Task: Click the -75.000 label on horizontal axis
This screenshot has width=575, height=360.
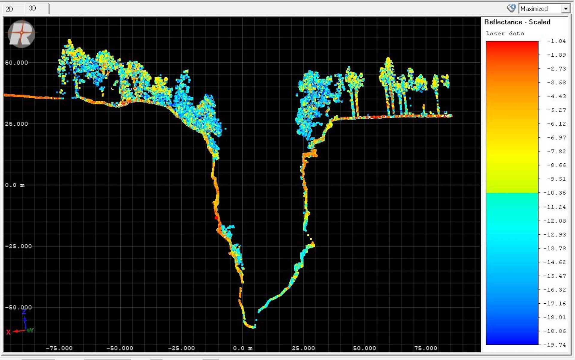Action: coord(59,348)
